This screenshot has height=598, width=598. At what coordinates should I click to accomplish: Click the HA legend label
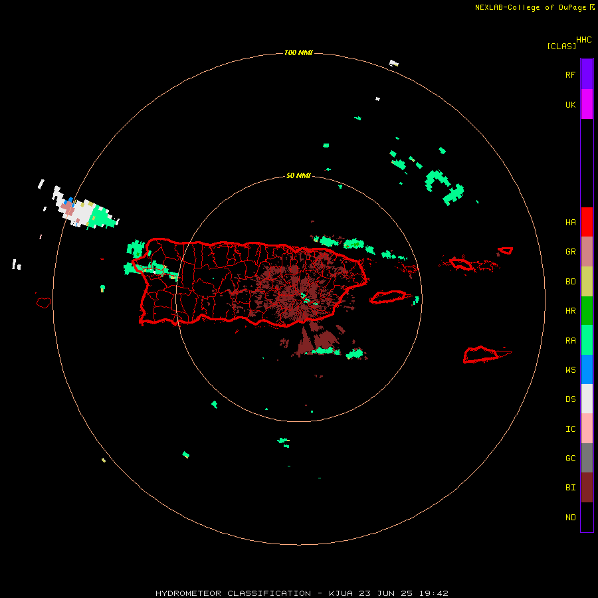[570, 223]
